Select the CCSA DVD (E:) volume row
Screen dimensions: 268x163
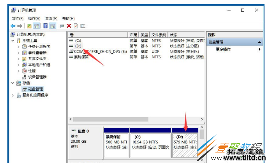pyautogui.click(x=136, y=52)
